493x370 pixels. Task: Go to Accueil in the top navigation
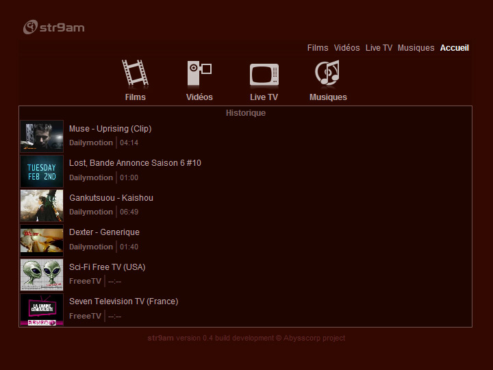(455, 48)
